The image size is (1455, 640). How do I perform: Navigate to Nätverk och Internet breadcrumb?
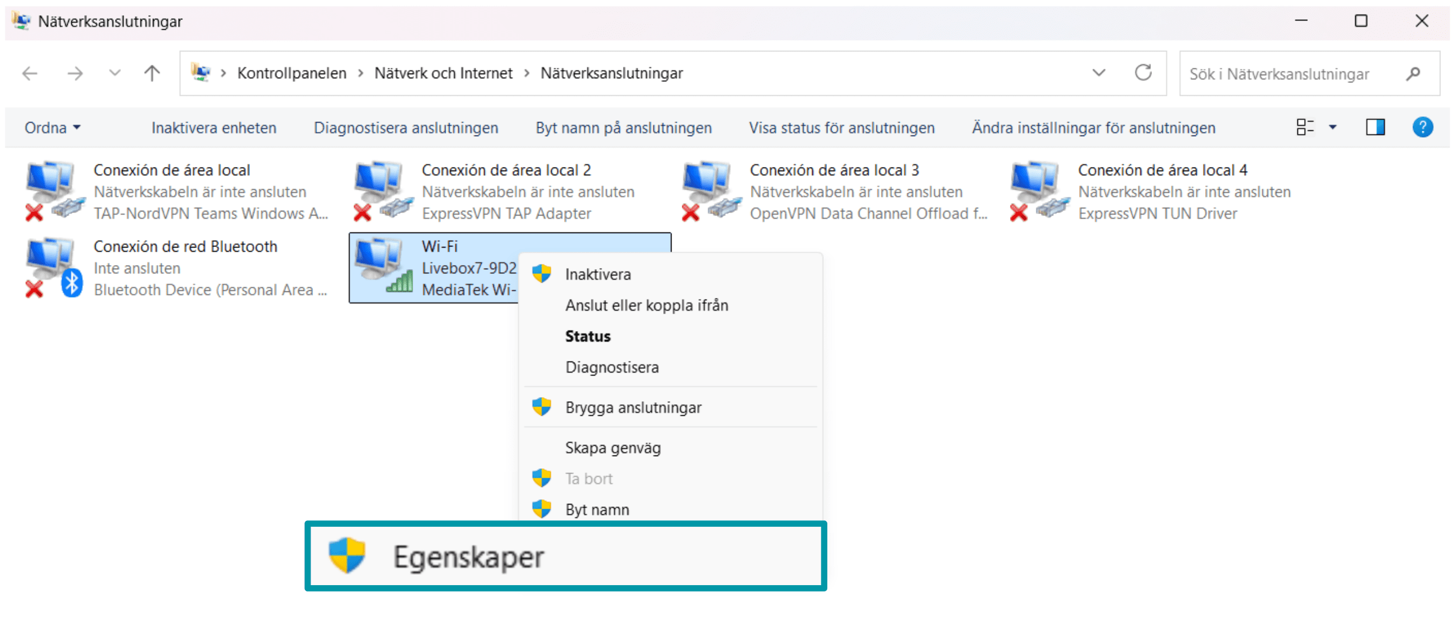[x=443, y=74]
